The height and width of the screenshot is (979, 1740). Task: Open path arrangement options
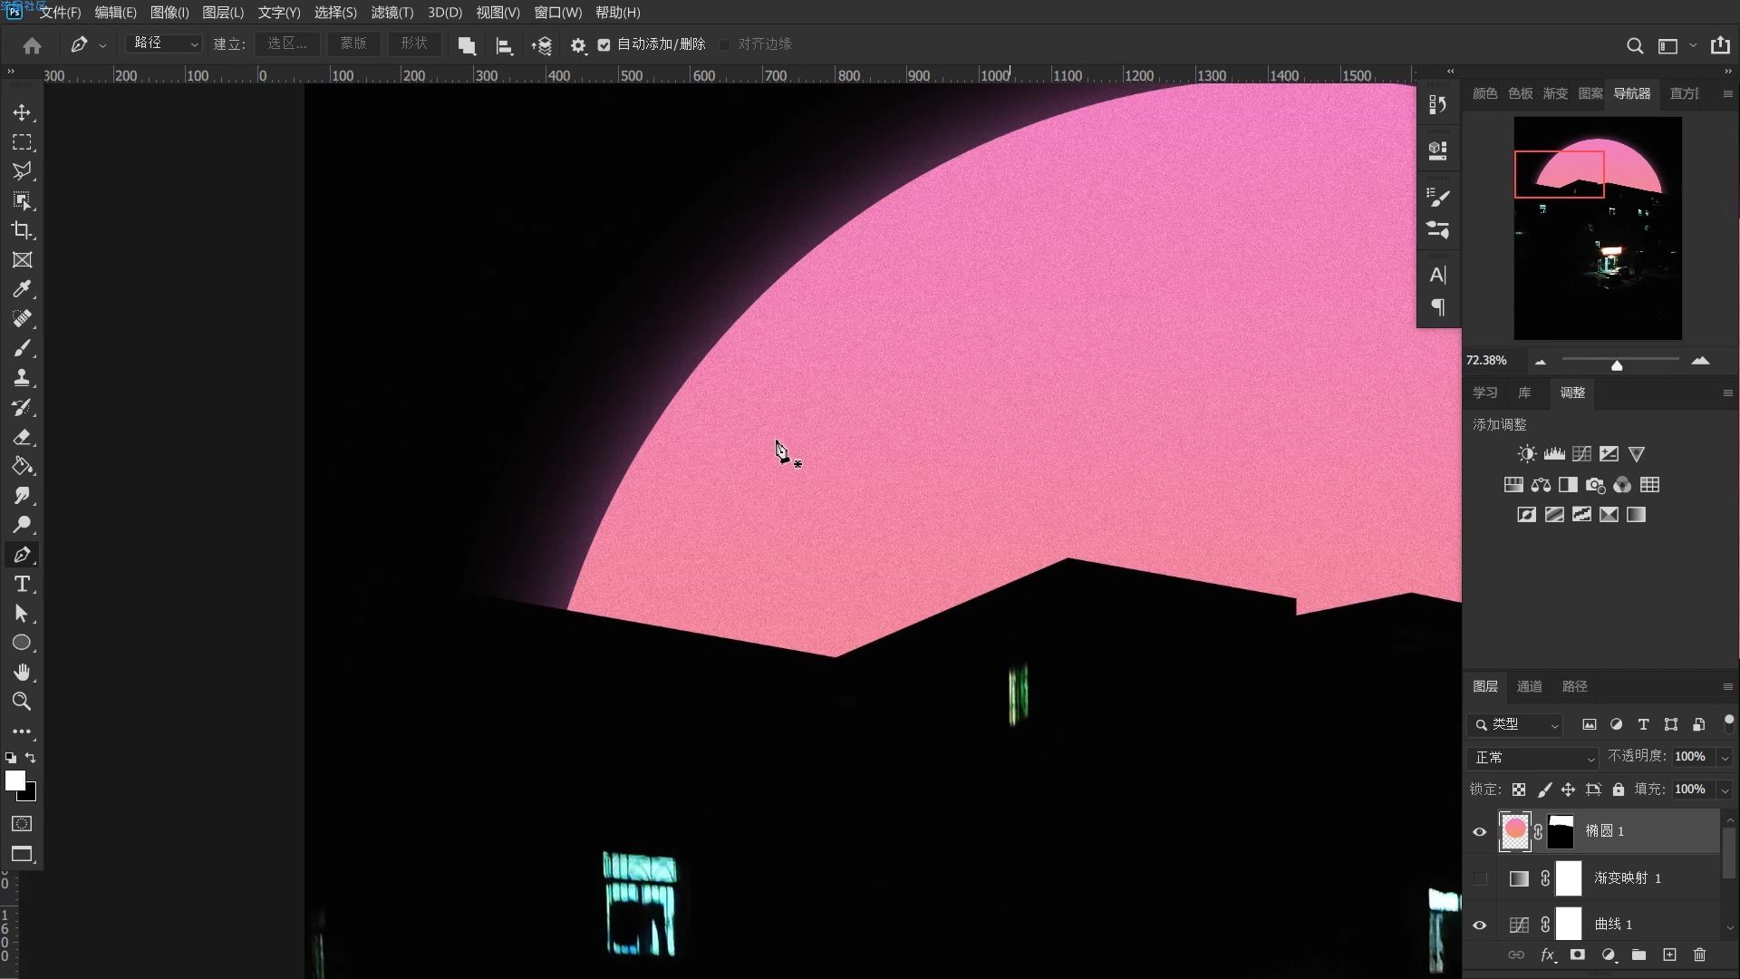tap(542, 45)
